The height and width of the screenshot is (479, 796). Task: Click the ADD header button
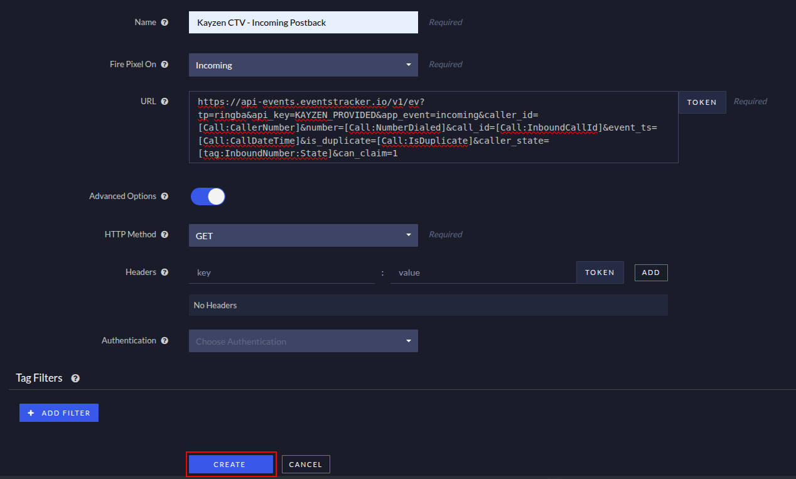point(651,272)
